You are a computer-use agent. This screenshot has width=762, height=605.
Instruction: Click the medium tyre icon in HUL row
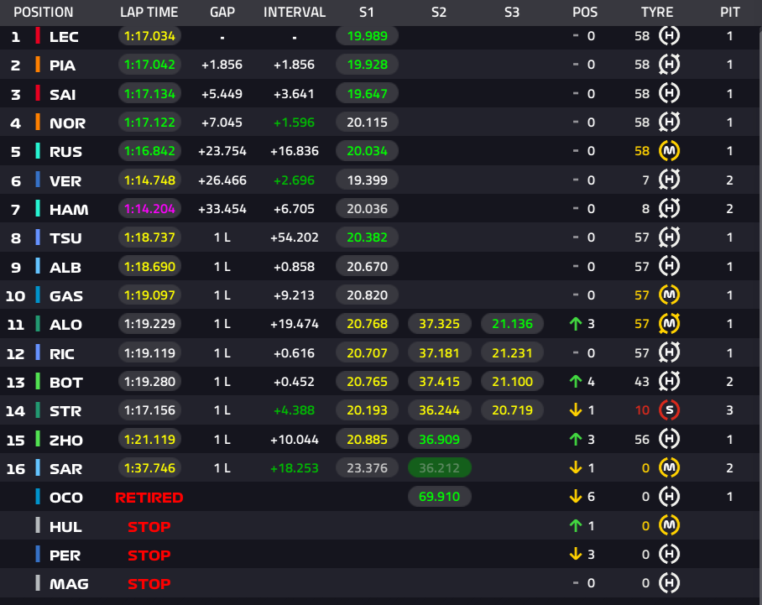click(669, 525)
